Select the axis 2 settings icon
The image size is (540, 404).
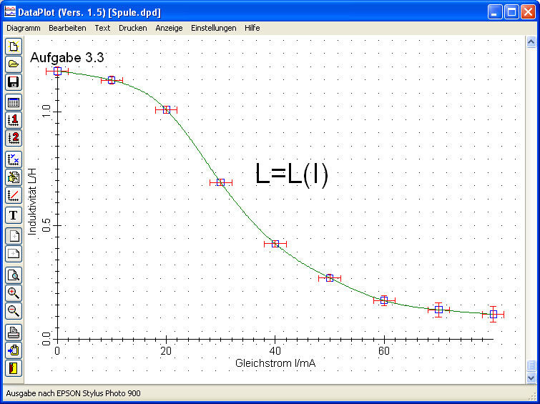[14, 138]
